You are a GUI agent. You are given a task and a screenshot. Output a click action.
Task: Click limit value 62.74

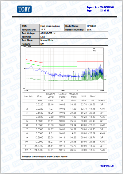click(x=84, y=104)
